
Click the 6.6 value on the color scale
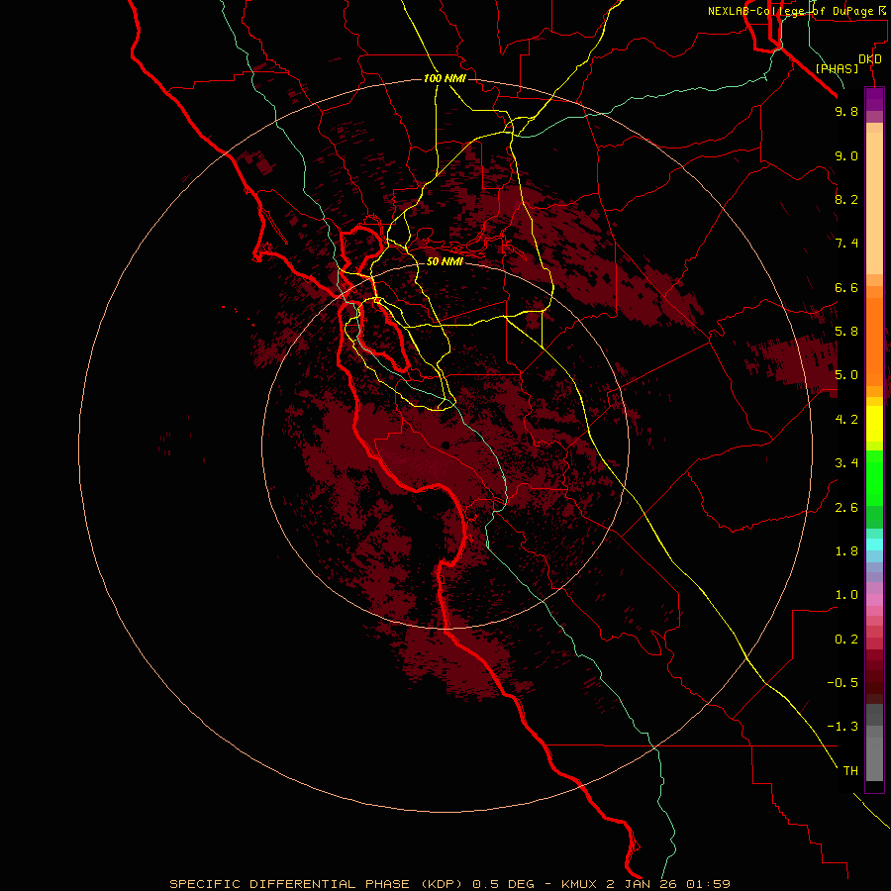coord(846,287)
